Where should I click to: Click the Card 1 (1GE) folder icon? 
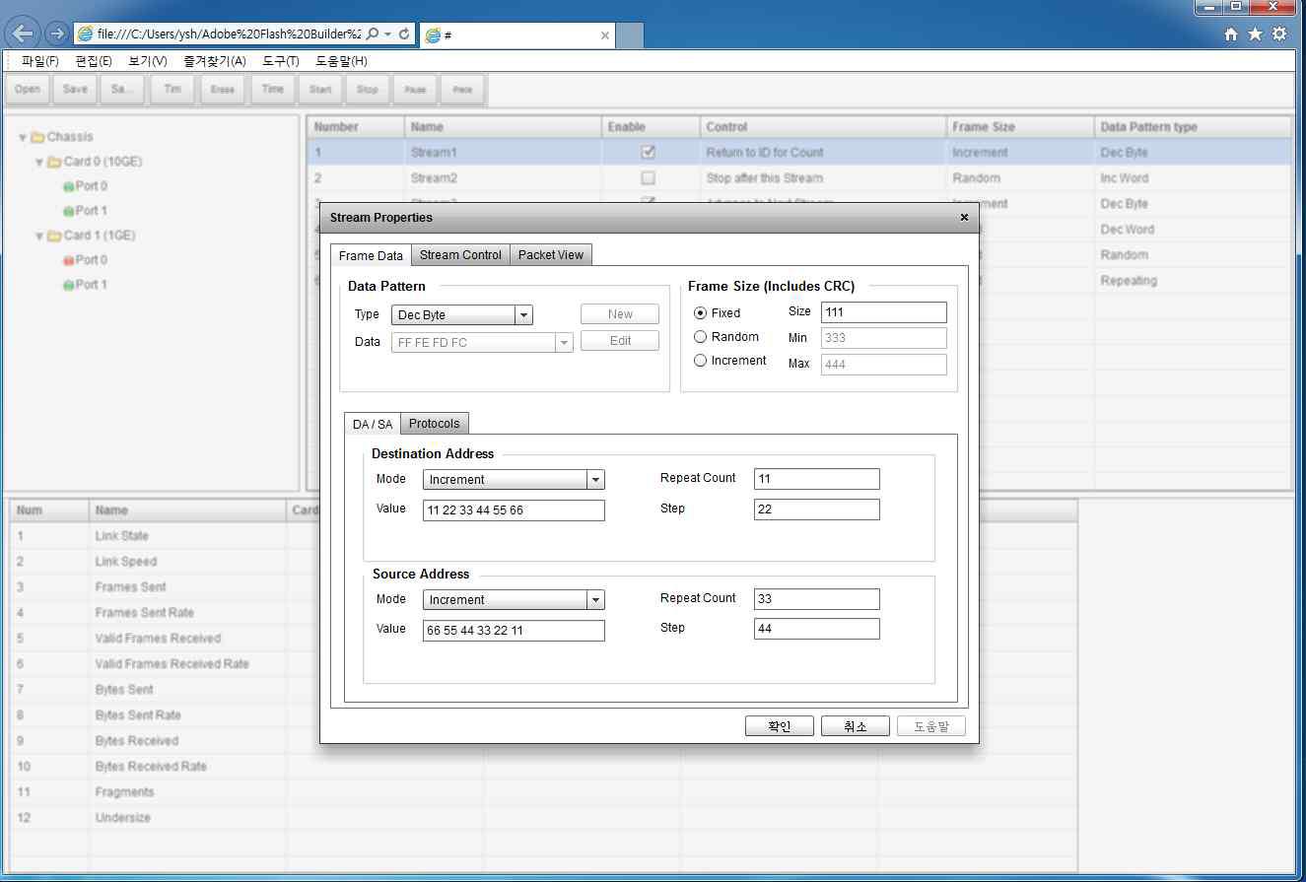click(x=54, y=236)
